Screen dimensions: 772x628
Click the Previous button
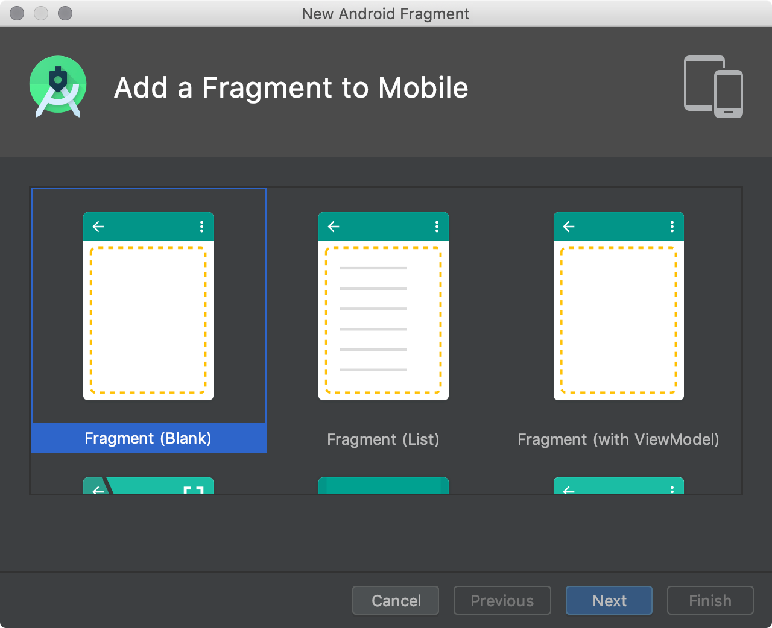[x=502, y=600]
